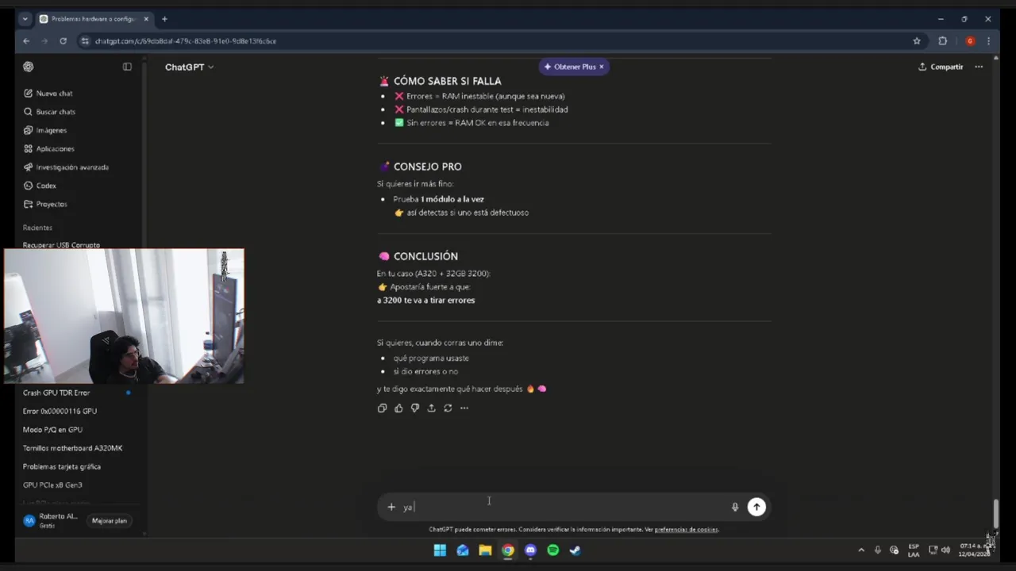The width and height of the screenshot is (1016, 571).
Task: Click the chatgpt.com address bar URL
Action: click(186, 41)
